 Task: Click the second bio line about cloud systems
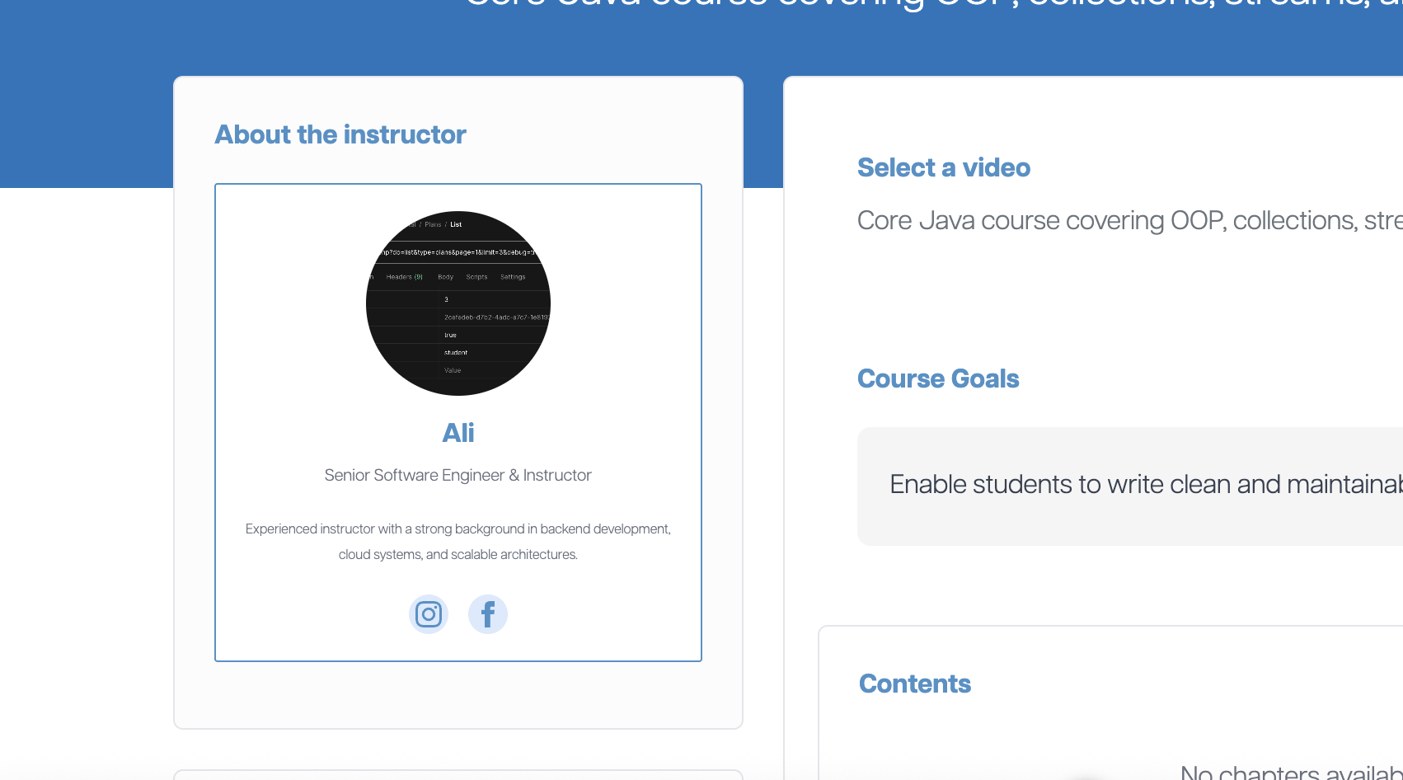458,554
